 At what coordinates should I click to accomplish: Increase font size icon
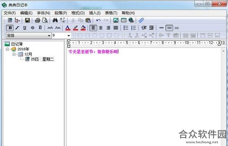point(50,28)
